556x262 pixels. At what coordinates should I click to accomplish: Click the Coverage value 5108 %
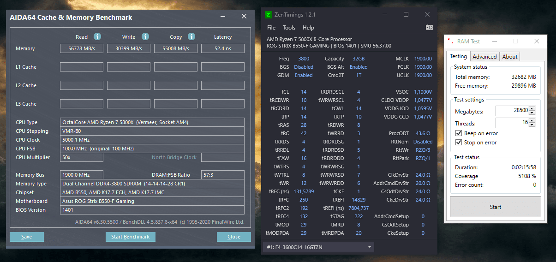pyautogui.click(x=526, y=176)
